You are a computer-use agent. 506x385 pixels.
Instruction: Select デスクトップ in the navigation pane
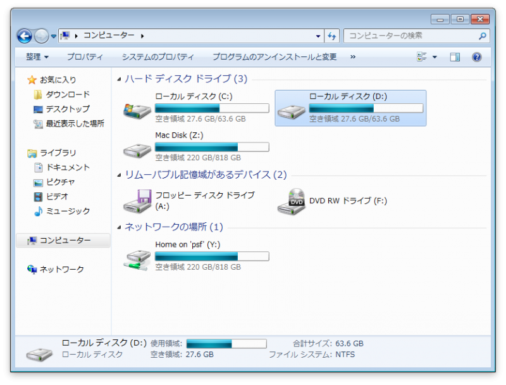[68, 109]
